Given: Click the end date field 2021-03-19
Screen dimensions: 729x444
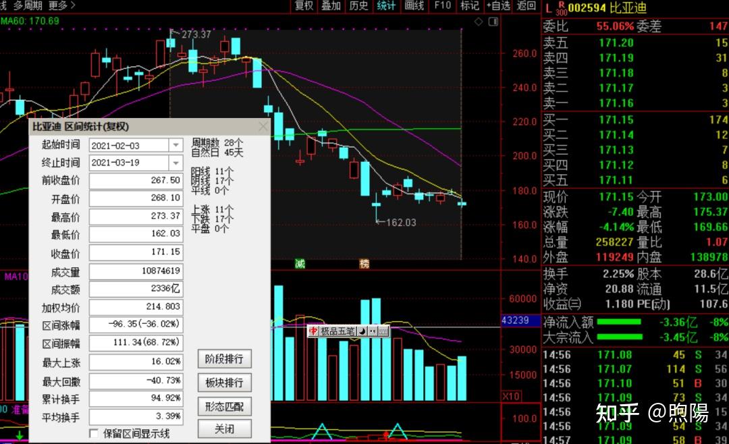Looking at the screenshot, I should coord(129,163).
